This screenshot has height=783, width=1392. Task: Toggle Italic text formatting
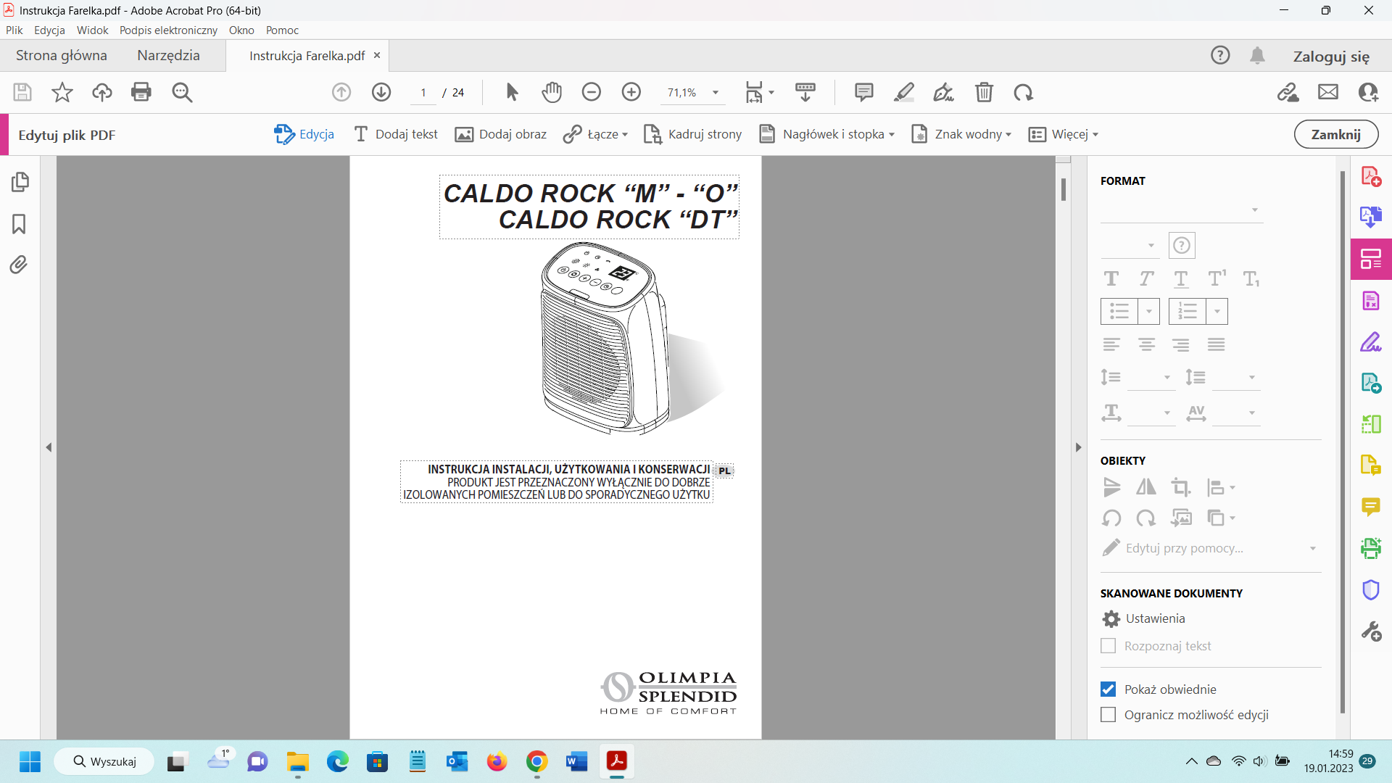(x=1146, y=278)
